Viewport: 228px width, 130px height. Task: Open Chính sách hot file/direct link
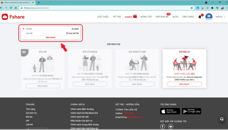tap(84, 113)
